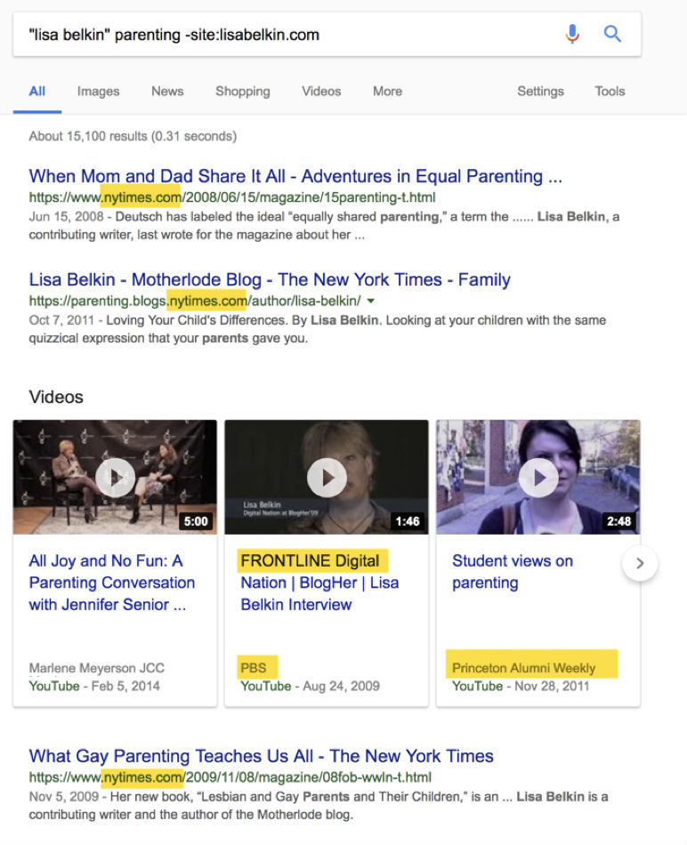The image size is (687, 845).
Task: Open When Mom and Dad Share It All link
Action: pos(295,176)
